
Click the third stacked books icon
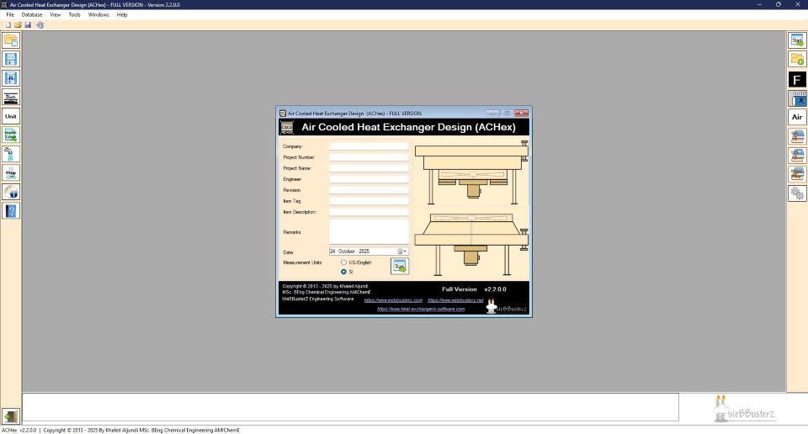point(797,174)
